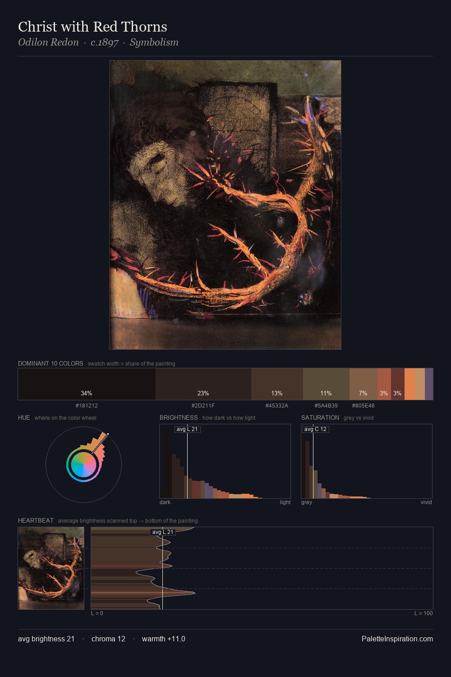Image resolution: width=451 pixels, height=677 pixels.
Task: Click the HUE section heading
Action: pos(24,417)
